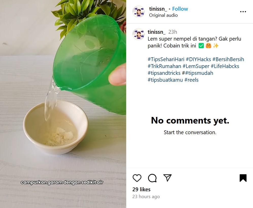The width and height of the screenshot is (253, 208).
Task: View who liked by clicking 29 likes
Action: [x=141, y=189]
